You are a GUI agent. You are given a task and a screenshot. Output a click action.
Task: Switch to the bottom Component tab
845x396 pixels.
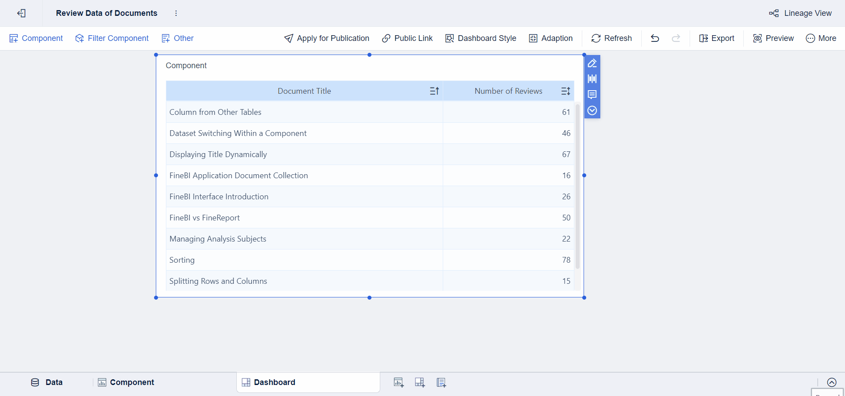click(126, 382)
